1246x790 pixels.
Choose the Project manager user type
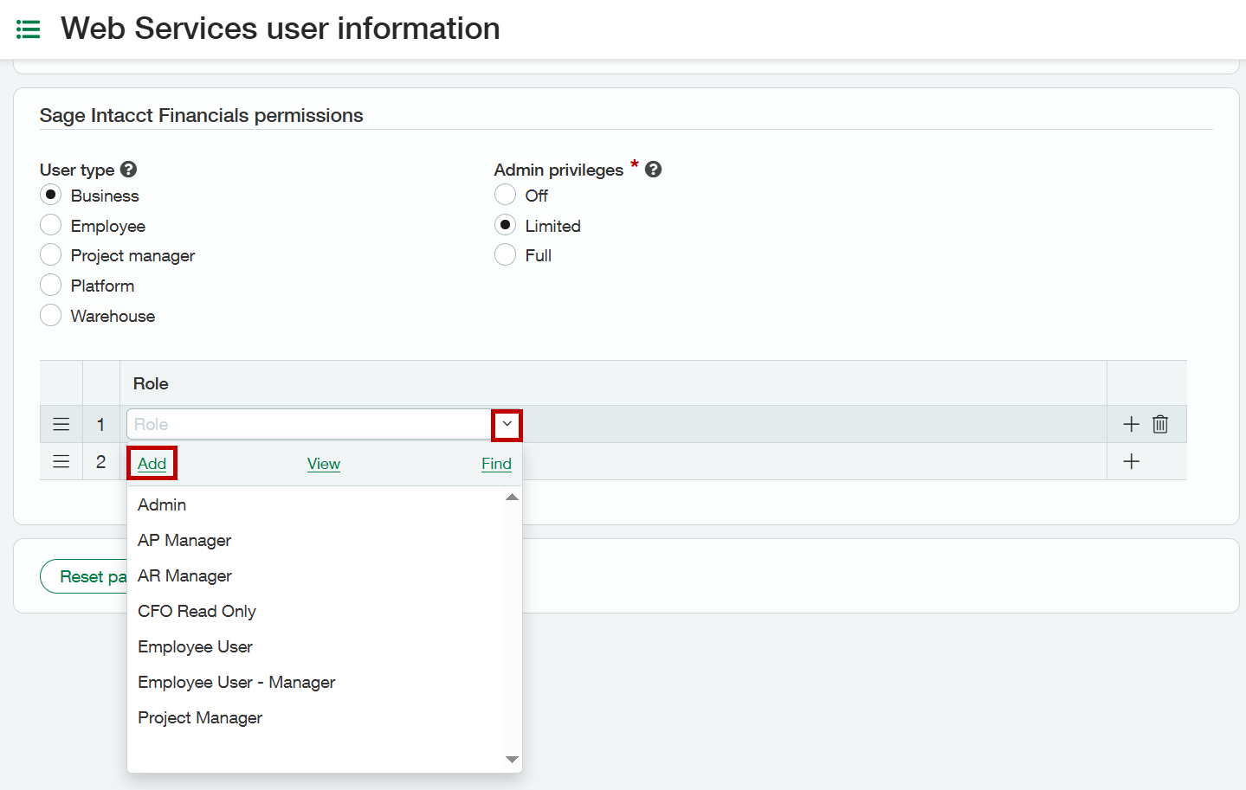[51, 255]
